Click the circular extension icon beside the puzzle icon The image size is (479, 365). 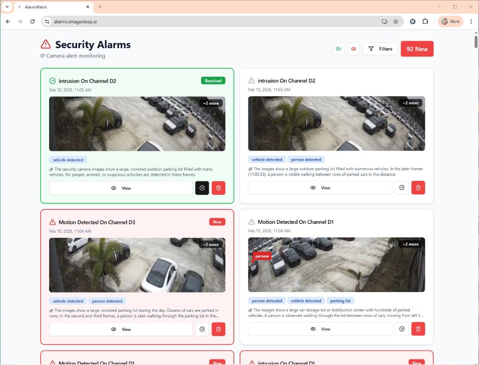pos(413,21)
